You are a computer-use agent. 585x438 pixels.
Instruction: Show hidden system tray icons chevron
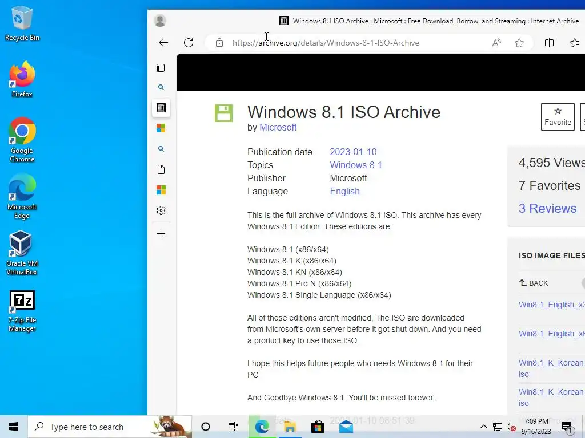point(483,427)
